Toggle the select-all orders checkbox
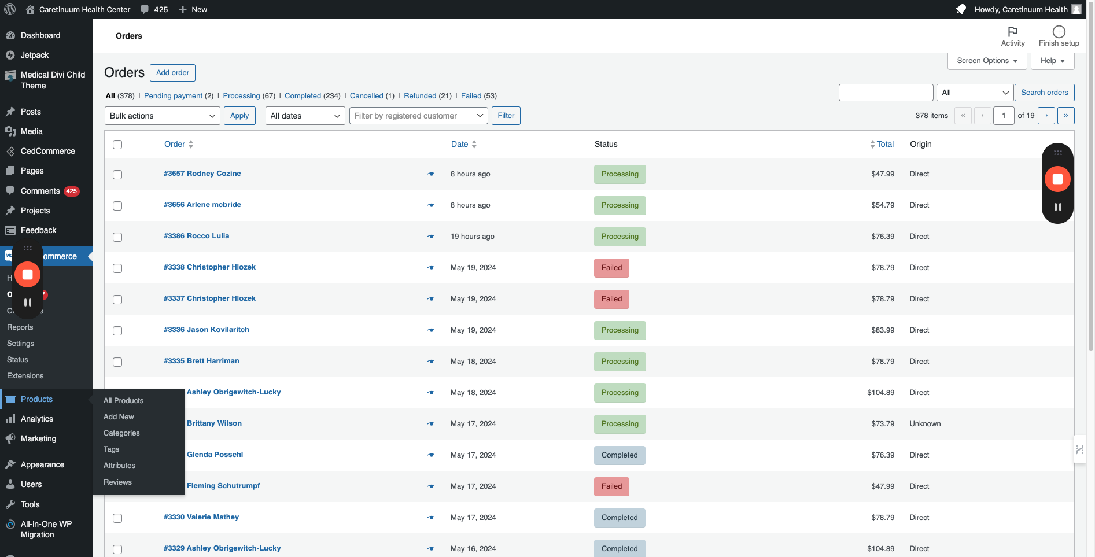The image size is (1095, 557). [117, 145]
